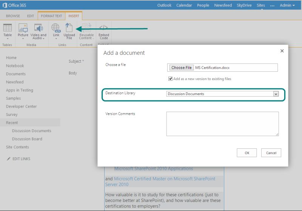Image resolution: width=302 pixels, height=211 pixels.
Task: Toggle Add as a new version checkbox
Action: [x=170, y=79]
